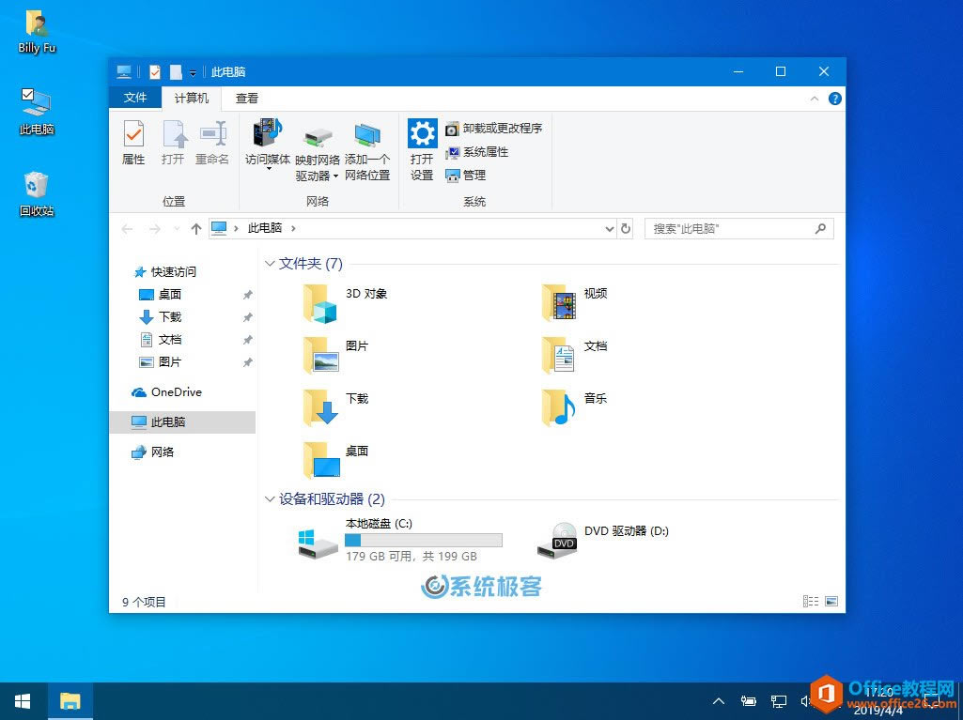963x720 pixels.
Task: Click the Quick Access Toolbar new folder icon
Action: click(176, 72)
